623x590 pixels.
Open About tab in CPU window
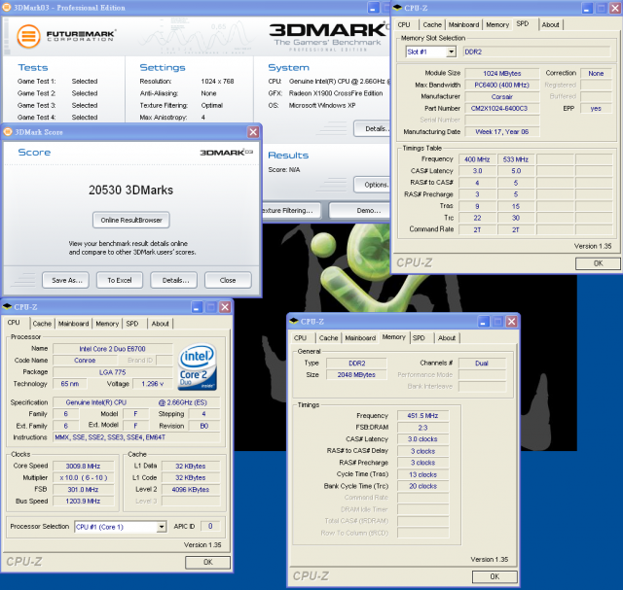point(160,324)
